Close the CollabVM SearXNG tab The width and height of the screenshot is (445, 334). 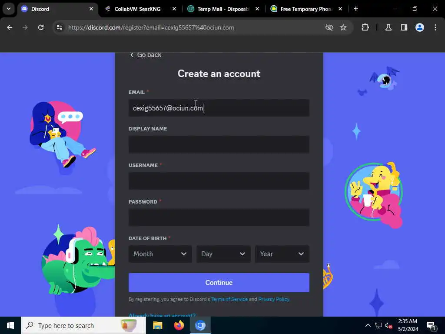point(174,9)
